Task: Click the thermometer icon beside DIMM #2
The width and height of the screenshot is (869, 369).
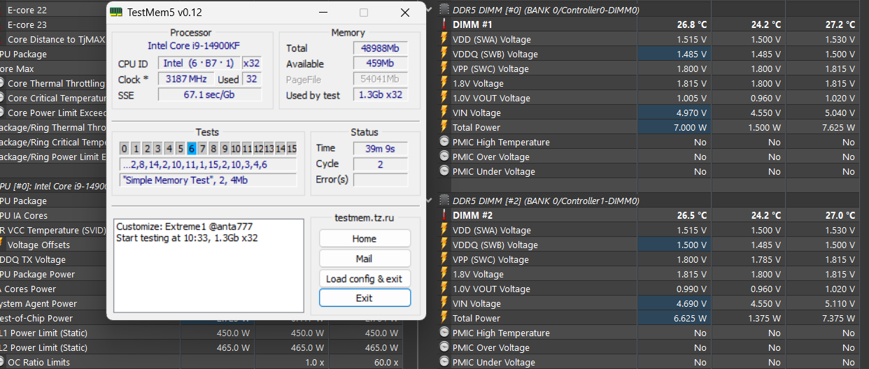Action: coord(444,216)
